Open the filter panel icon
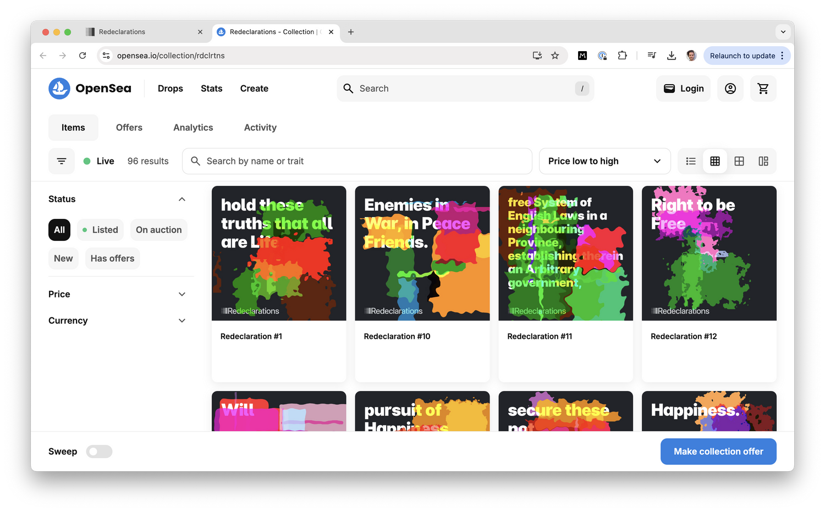The height and width of the screenshot is (512, 825). click(x=62, y=161)
